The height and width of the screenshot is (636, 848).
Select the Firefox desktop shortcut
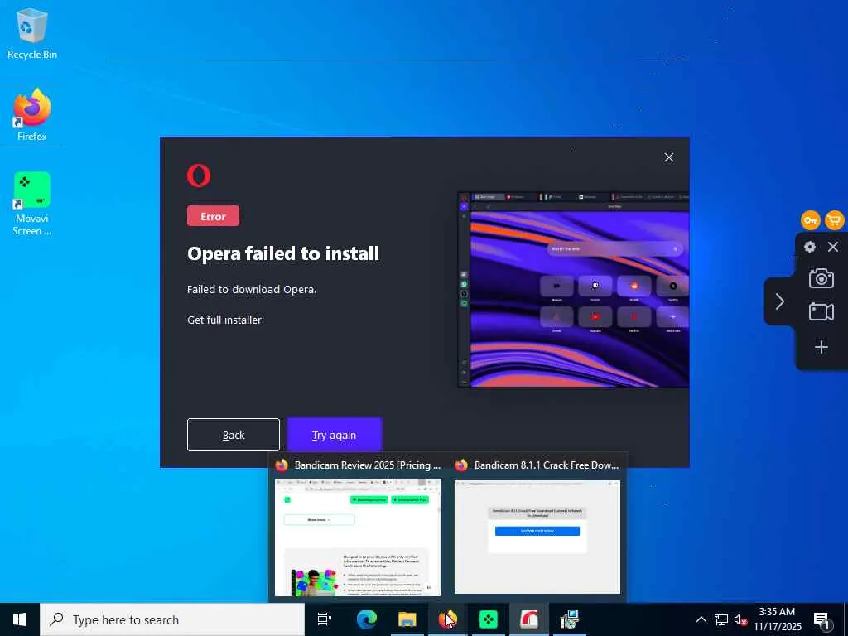pyautogui.click(x=32, y=115)
